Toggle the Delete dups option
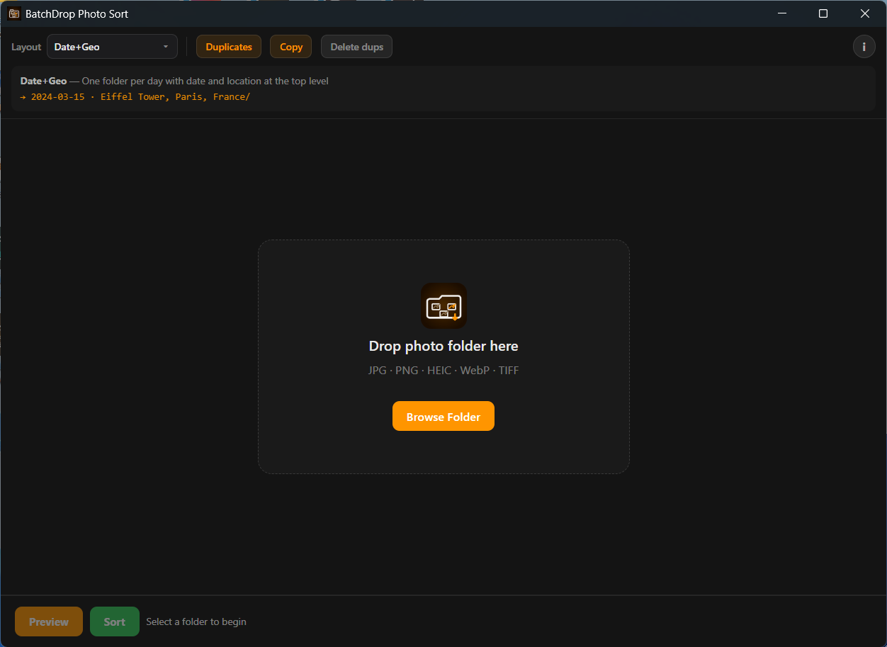 click(x=357, y=47)
